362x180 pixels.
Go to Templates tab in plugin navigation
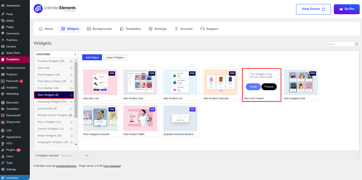pyautogui.click(x=130, y=29)
